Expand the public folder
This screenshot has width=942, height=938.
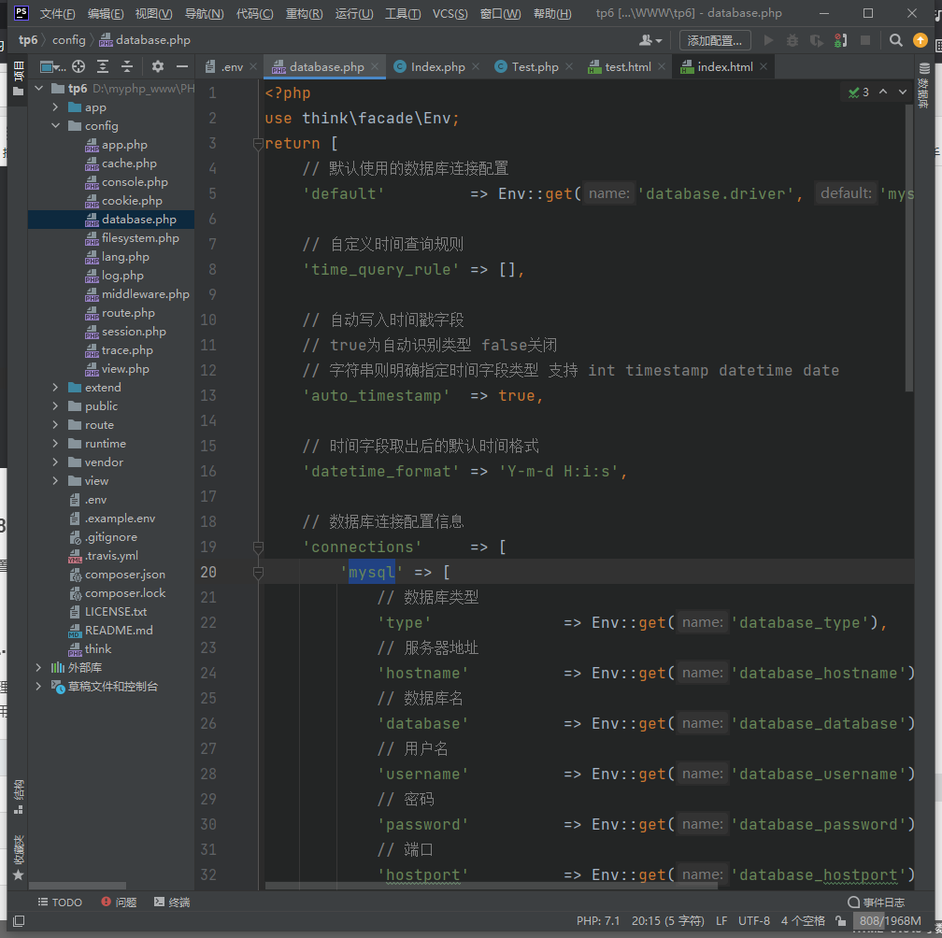pos(56,406)
